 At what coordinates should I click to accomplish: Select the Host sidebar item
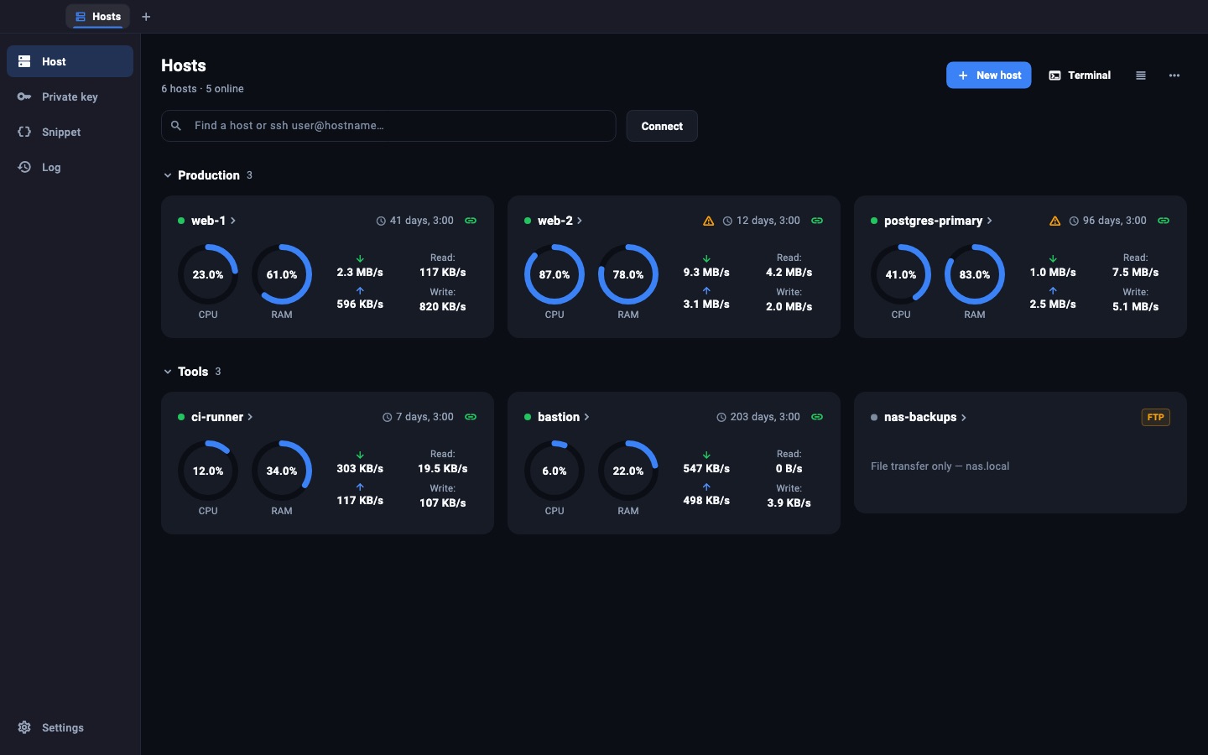(x=70, y=61)
